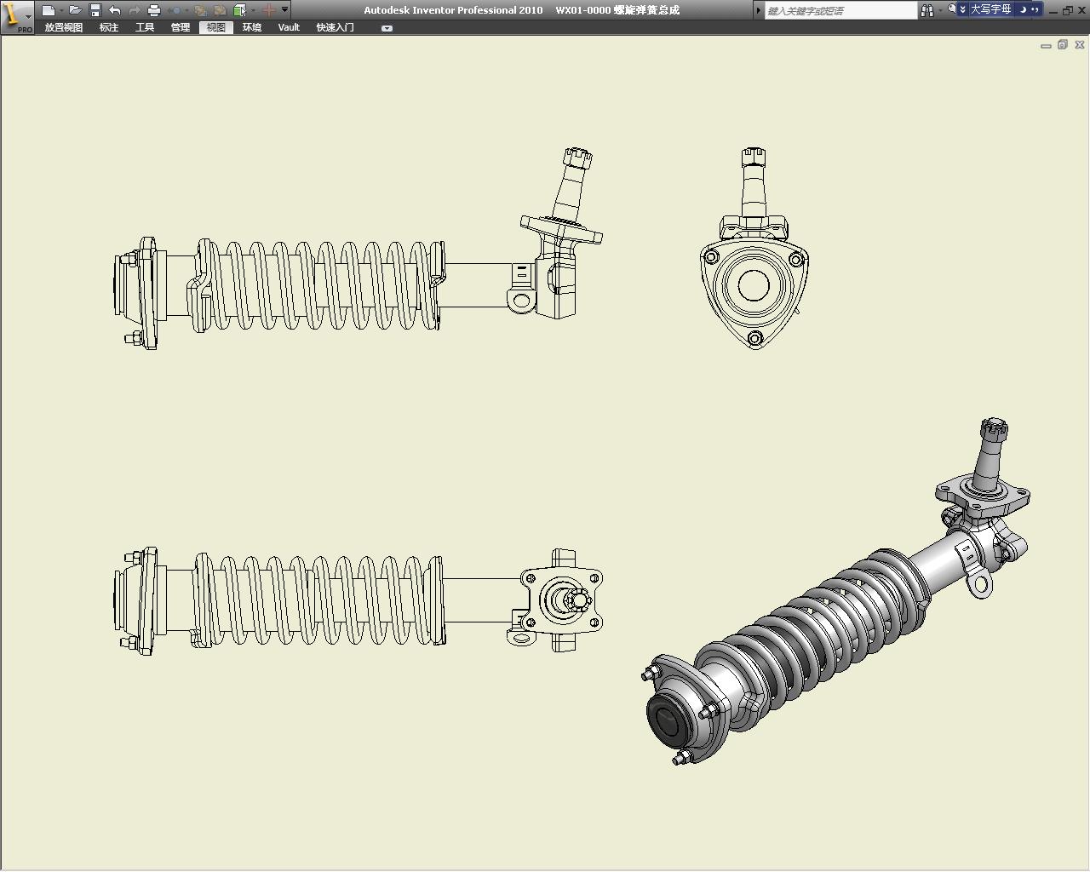Open the Vault tab
Viewport: 1090px width, 872px height.
click(x=289, y=27)
